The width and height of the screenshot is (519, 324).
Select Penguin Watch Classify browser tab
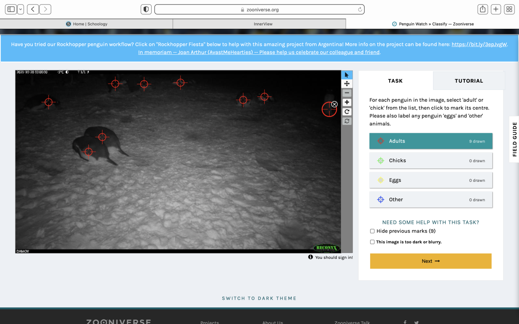(x=432, y=24)
